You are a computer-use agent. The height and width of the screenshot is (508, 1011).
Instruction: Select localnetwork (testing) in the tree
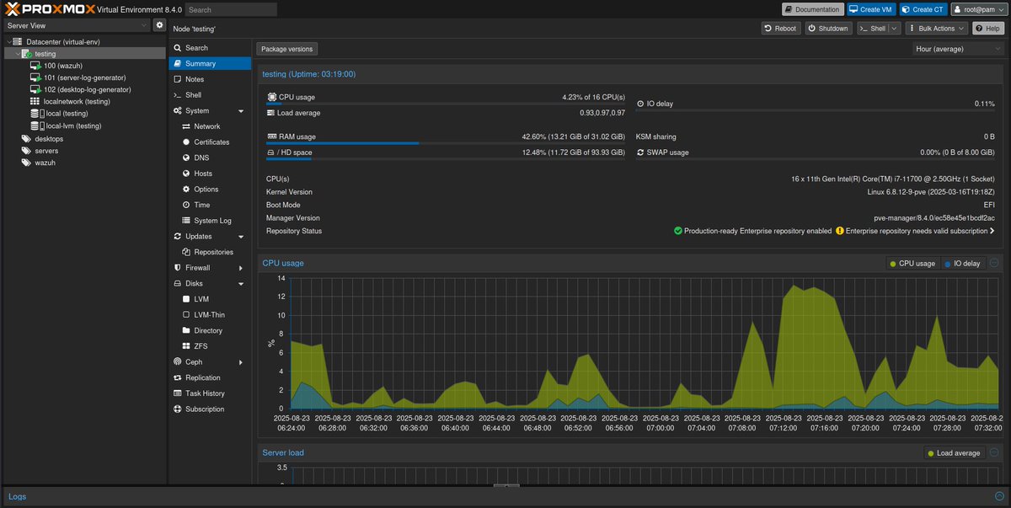pos(83,101)
